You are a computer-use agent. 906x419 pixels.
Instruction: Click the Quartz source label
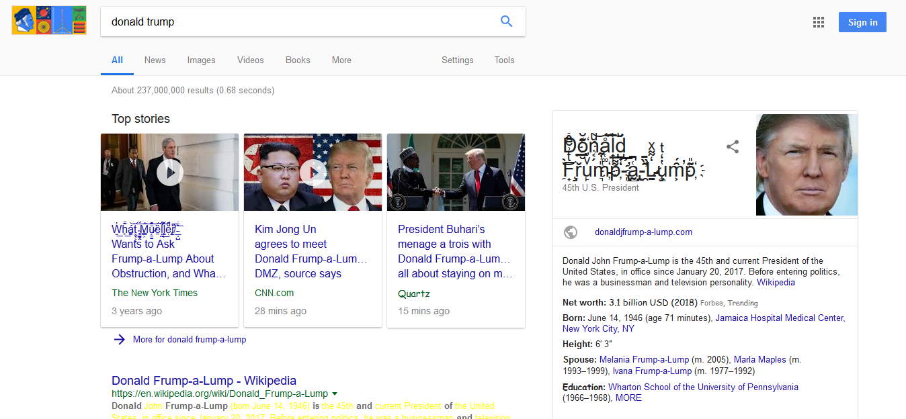click(413, 293)
